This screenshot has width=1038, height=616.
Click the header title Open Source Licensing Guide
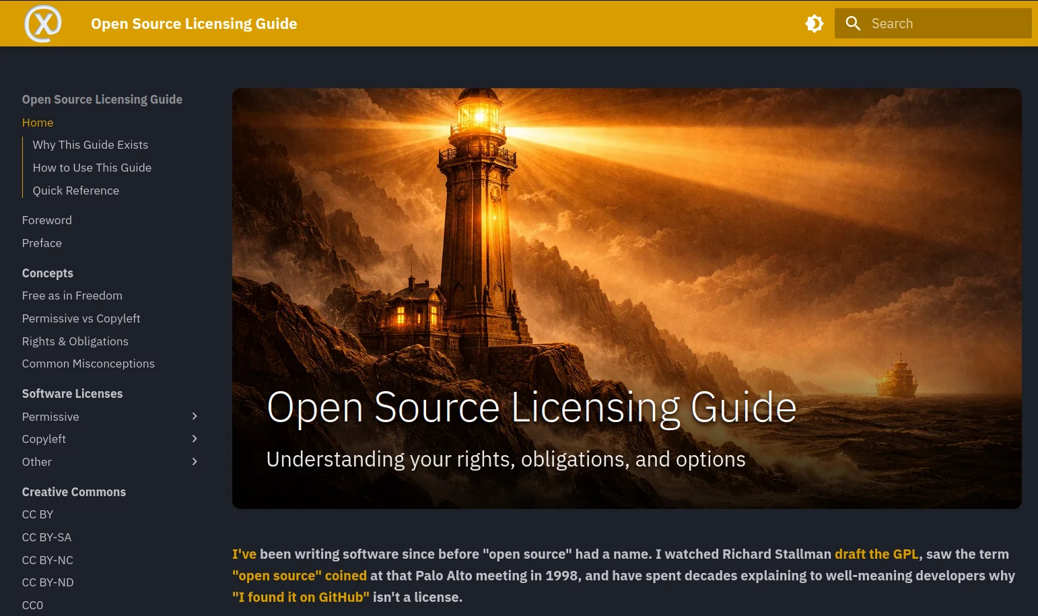(194, 23)
